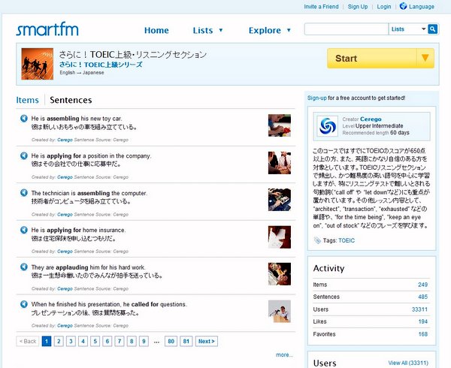Click the Sentences count 485
Viewport: 451px width, 368px height.
[x=422, y=297]
